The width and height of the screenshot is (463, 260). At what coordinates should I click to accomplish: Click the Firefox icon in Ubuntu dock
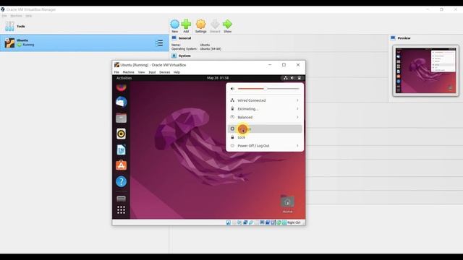[x=121, y=87]
